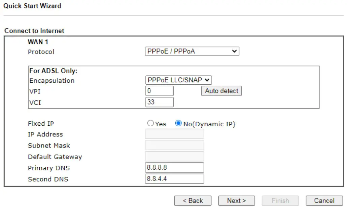Select the Yes radio button for Fixed IP
The height and width of the screenshot is (208, 348).
pyautogui.click(x=150, y=123)
